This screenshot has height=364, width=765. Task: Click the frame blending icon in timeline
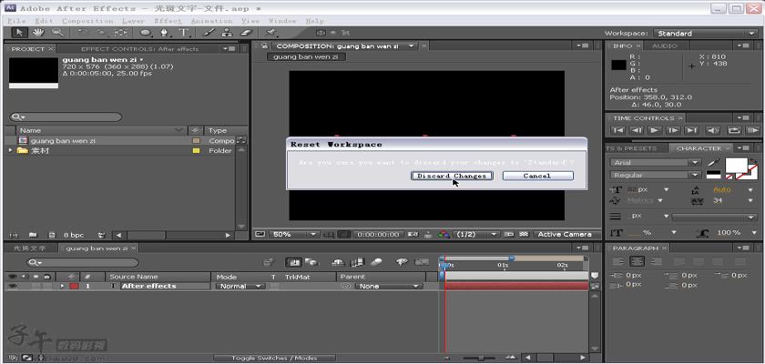[x=358, y=263]
